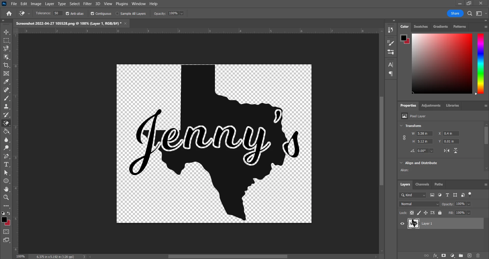Select the Object Selection tool
Image resolution: width=489 pixels, height=259 pixels.
click(x=6, y=57)
